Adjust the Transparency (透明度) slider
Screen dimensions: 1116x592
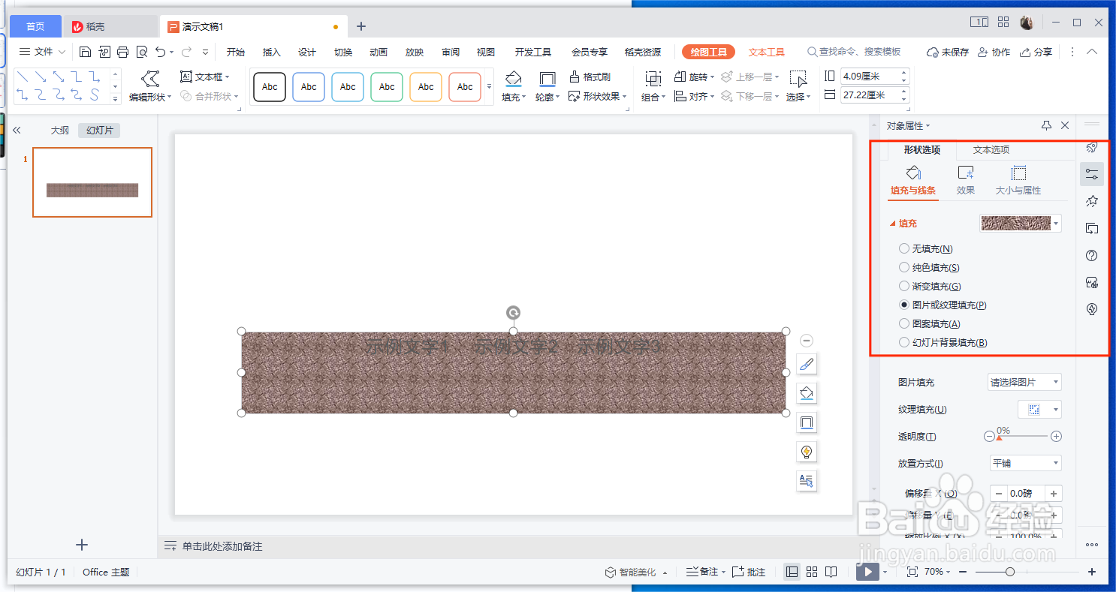click(1023, 437)
